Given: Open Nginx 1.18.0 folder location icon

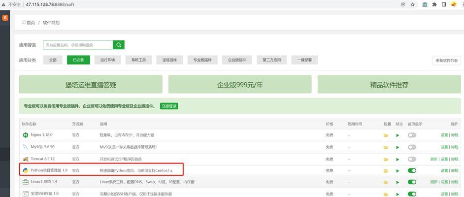Looking at the screenshot, I should click(386, 135).
